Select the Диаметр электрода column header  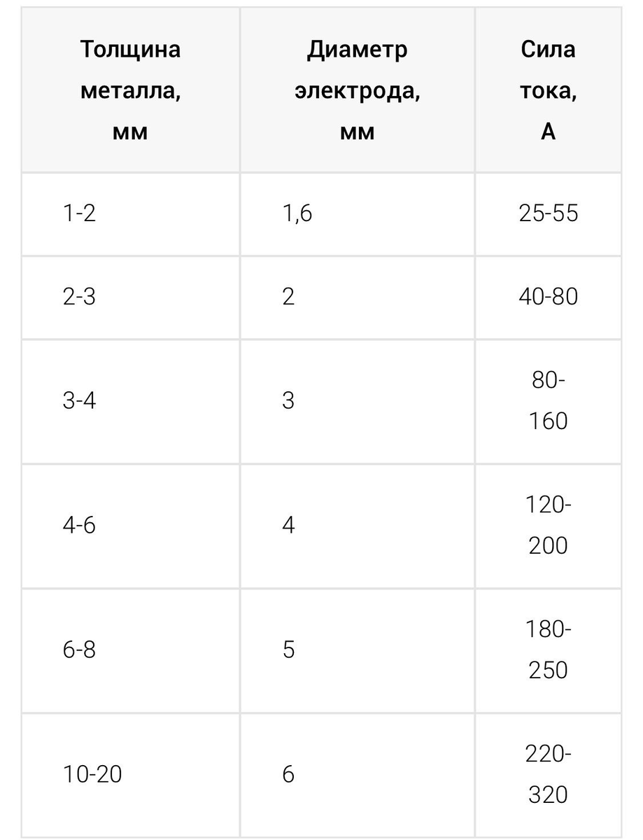point(358,90)
